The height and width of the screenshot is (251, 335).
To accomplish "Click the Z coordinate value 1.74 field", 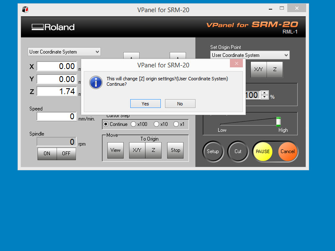I will [x=57, y=91].
